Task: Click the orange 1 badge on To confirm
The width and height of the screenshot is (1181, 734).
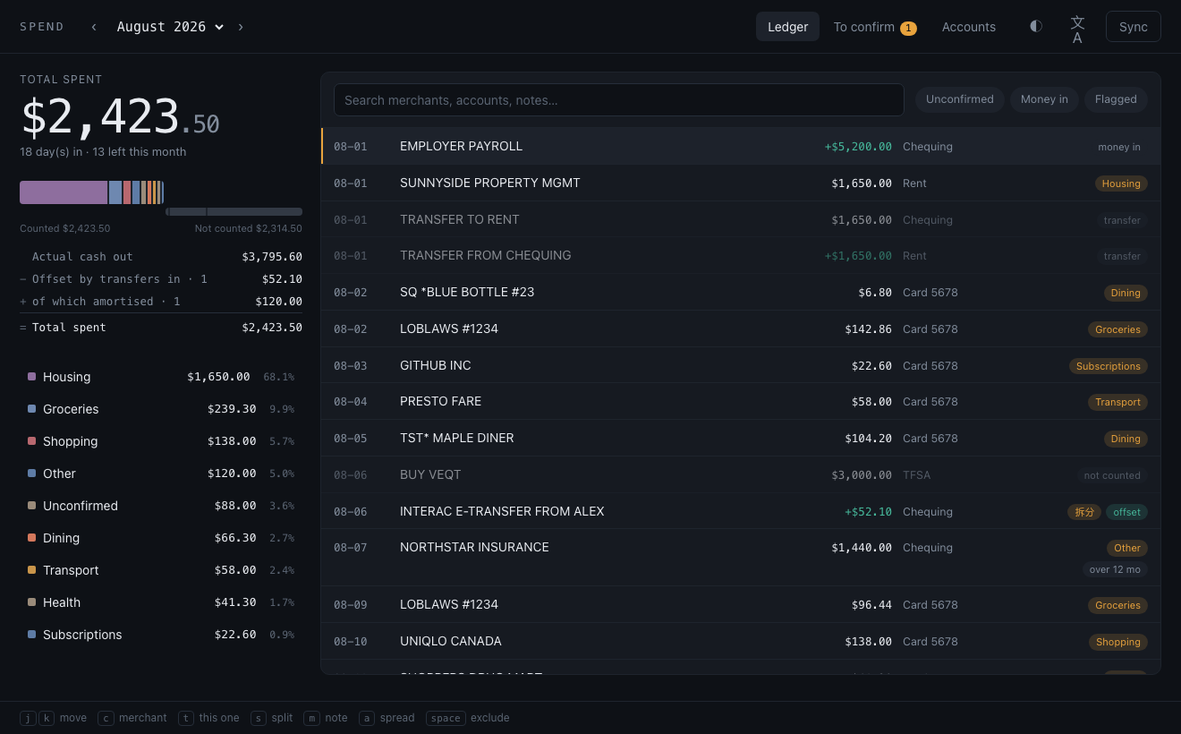Action: [x=908, y=28]
